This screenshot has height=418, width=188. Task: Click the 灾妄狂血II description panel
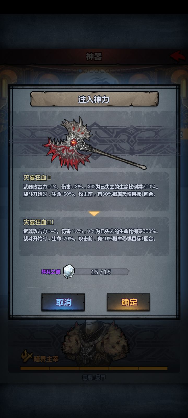94,191
